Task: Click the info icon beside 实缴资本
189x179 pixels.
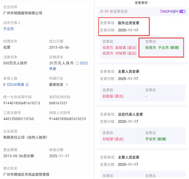Action: click(x=77, y=63)
